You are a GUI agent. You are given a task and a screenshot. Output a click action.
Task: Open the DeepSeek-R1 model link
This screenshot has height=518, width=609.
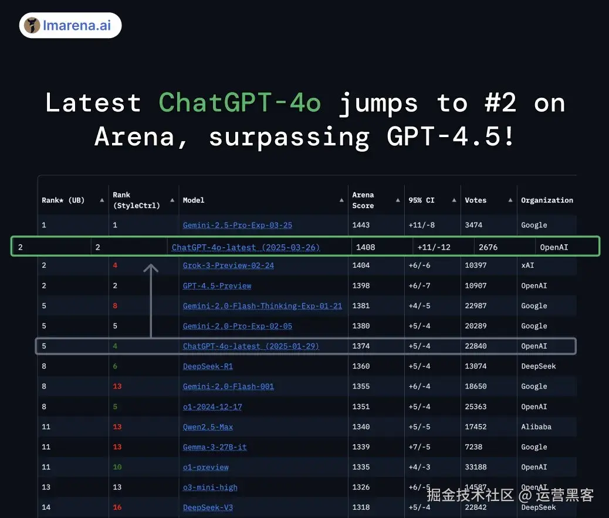(x=208, y=366)
